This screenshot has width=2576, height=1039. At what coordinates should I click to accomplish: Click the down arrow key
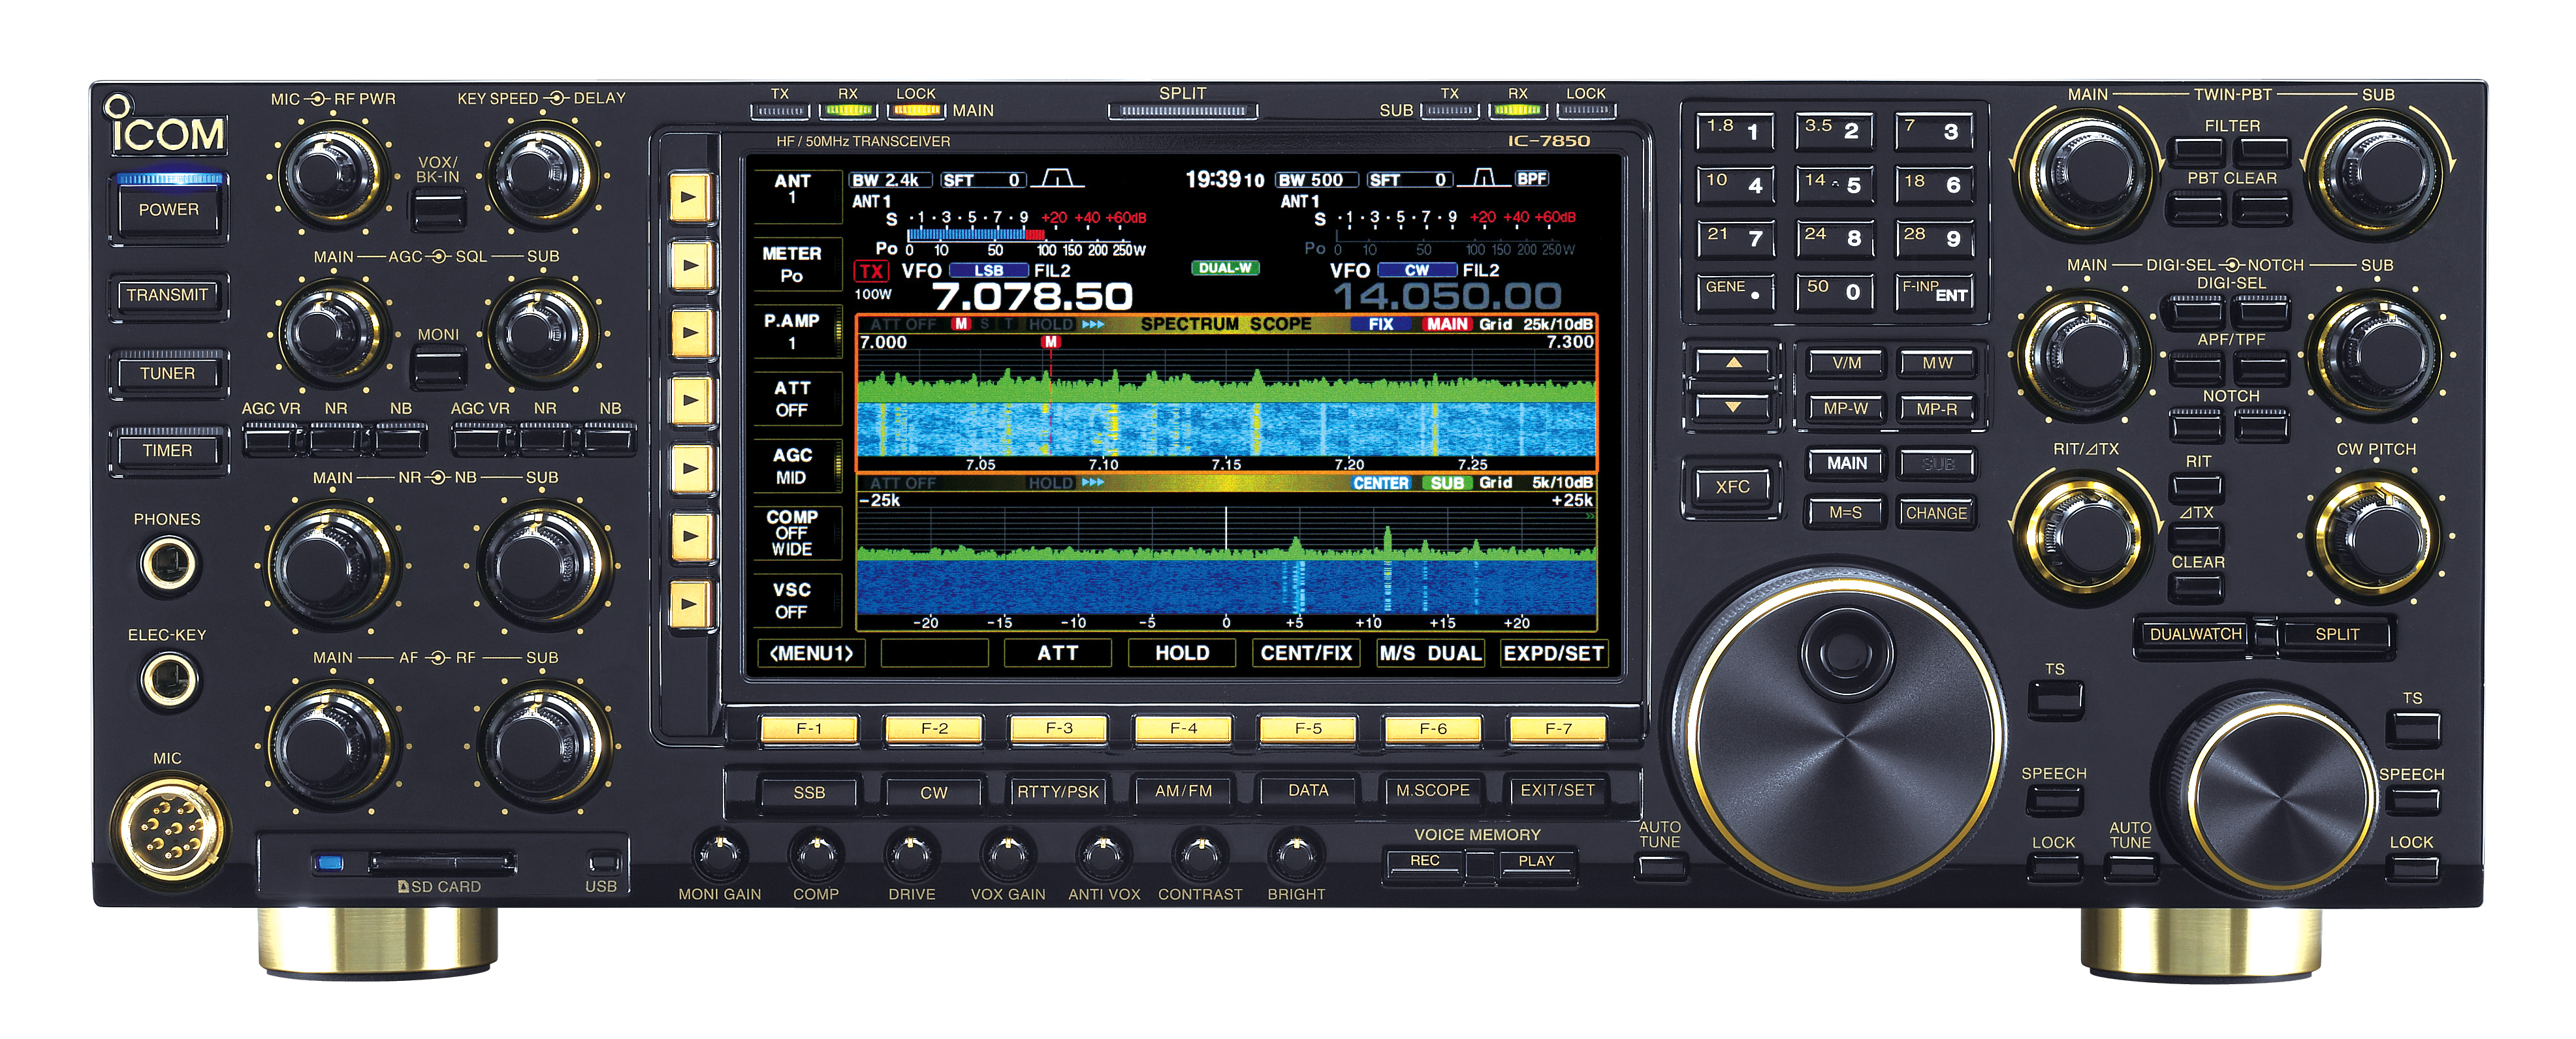[1733, 408]
